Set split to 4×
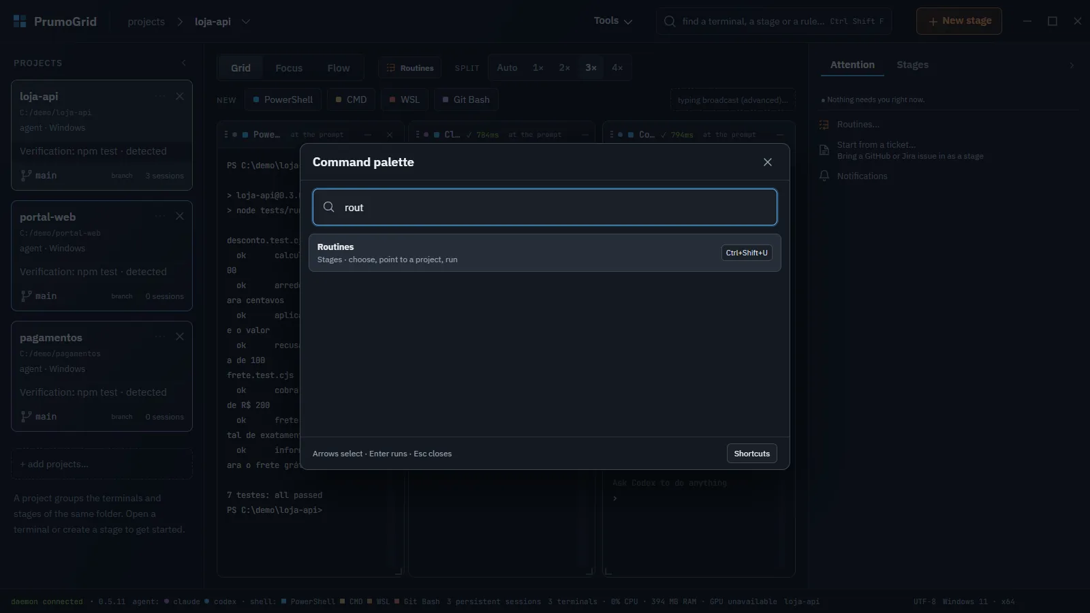The width and height of the screenshot is (1090, 613). tap(617, 68)
